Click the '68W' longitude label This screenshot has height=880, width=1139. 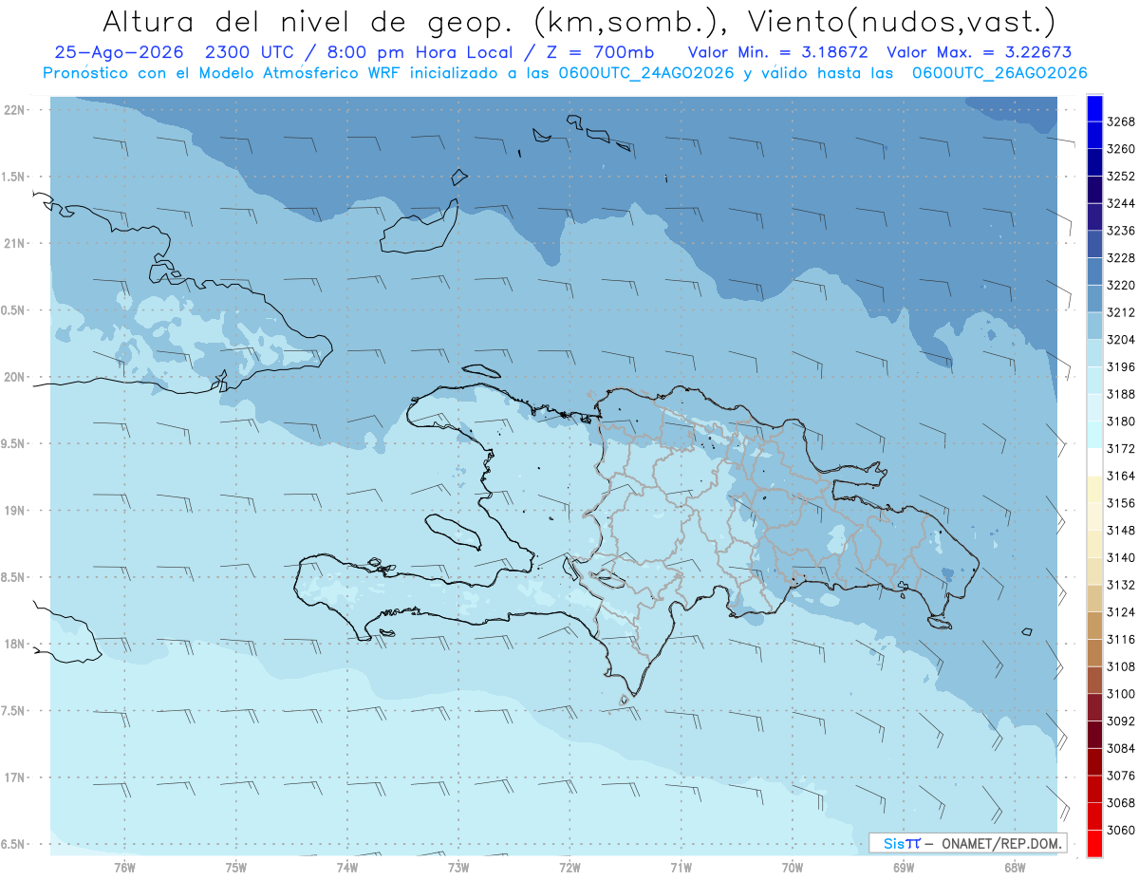[1015, 868]
